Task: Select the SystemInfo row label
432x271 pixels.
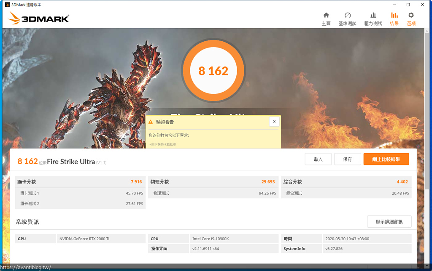Action: pyautogui.click(x=294, y=249)
